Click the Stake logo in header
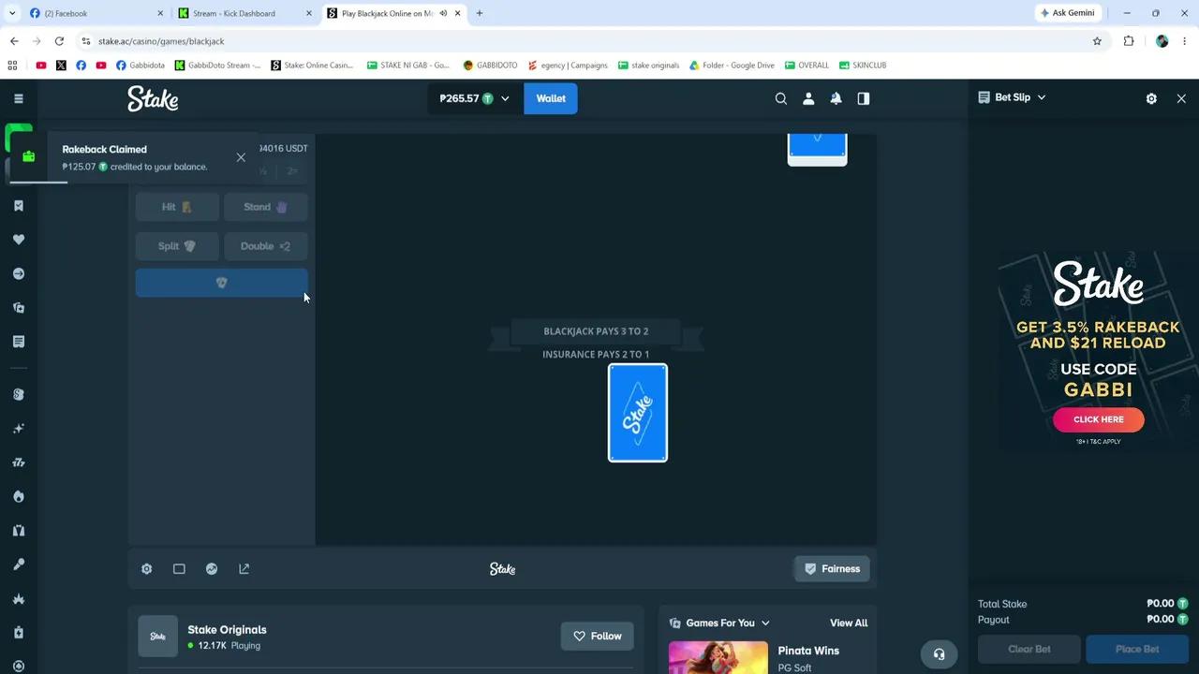The height and width of the screenshot is (674, 1199). click(153, 98)
